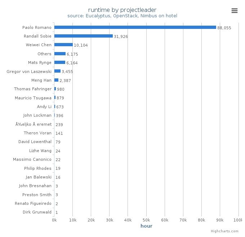Select the 'John Lockman' axis label
The height and width of the screenshot is (237, 245).
click(37, 116)
